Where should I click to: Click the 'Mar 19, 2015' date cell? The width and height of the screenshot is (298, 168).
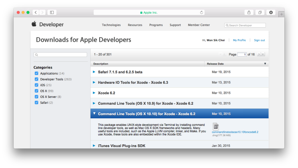click(x=221, y=72)
